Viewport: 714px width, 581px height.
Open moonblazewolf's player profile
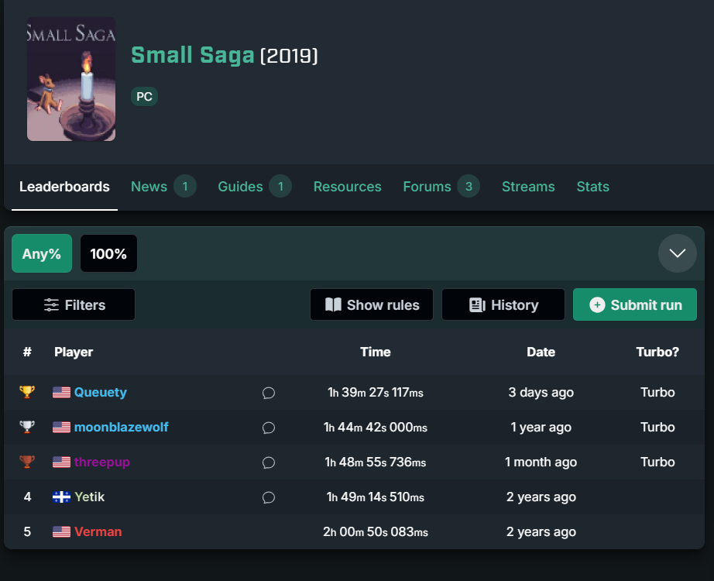click(121, 427)
